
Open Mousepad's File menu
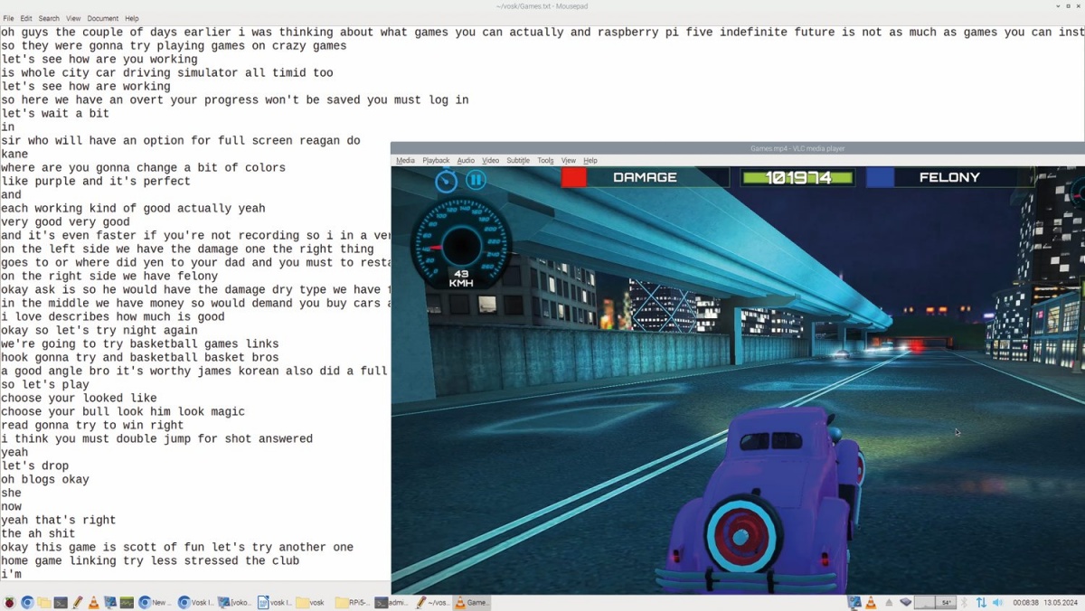tap(8, 18)
